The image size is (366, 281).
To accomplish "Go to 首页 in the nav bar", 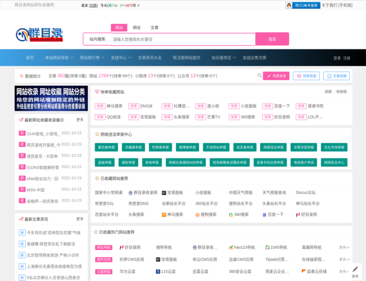I will (30, 57).
